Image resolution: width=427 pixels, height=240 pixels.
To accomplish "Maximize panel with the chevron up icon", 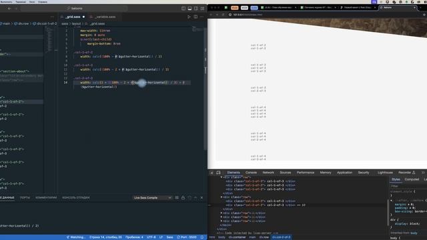I will tap(195, 198).
